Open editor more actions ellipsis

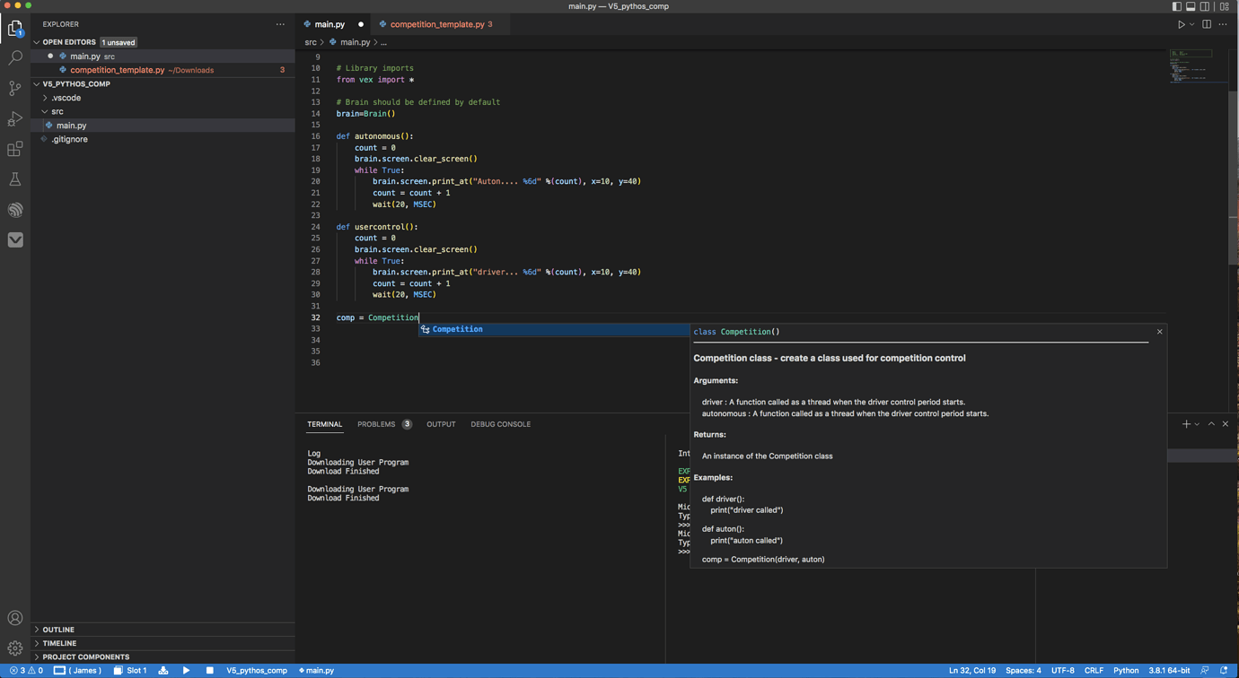[1223, 24]
